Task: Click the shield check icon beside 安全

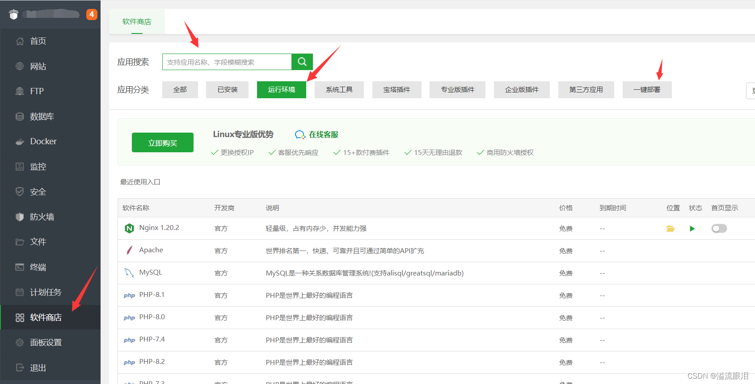Action: (20, 192)
